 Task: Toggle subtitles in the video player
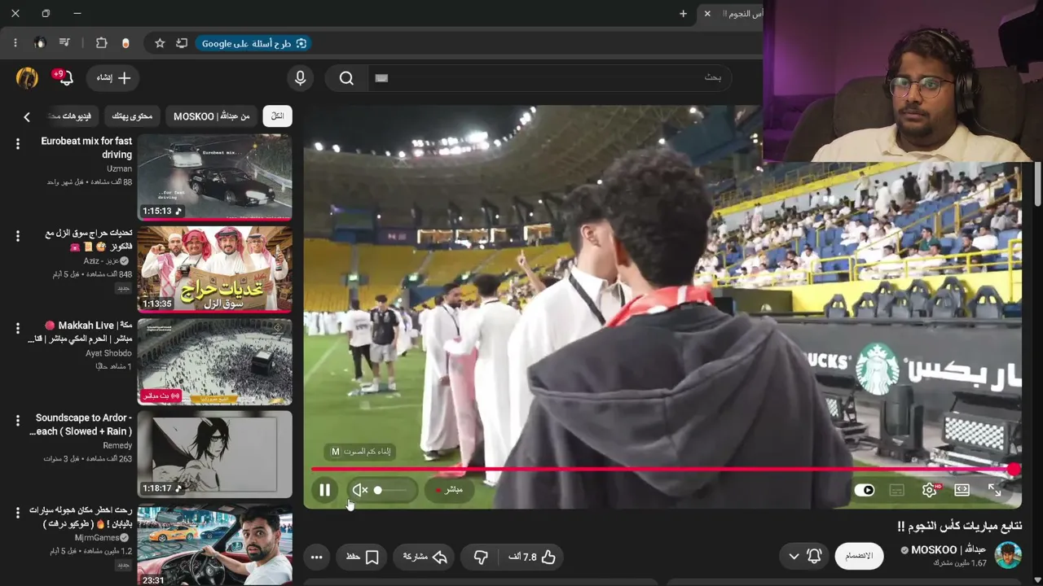pyautogui.click(x=896, y=490)
